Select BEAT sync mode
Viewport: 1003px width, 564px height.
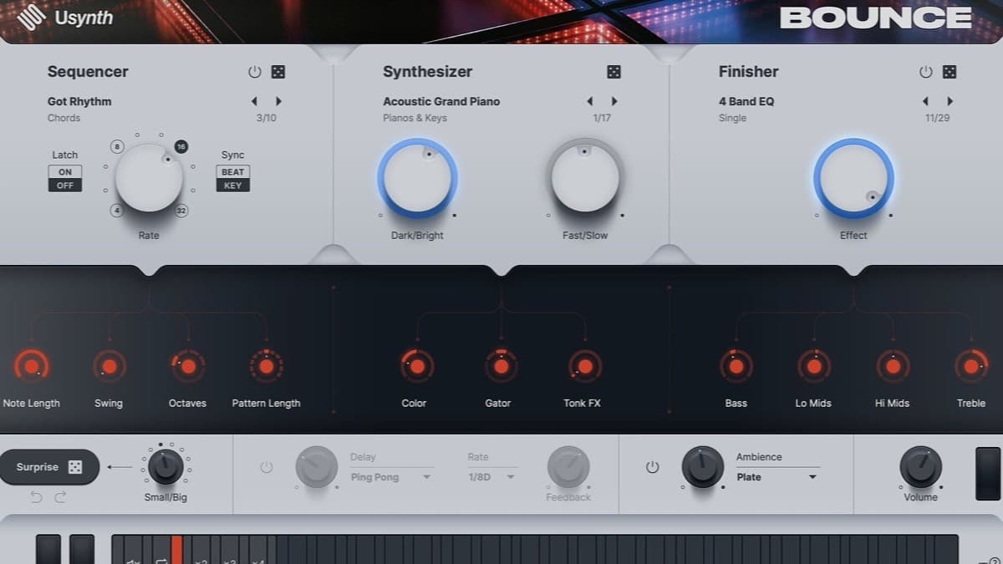point(232,171)
